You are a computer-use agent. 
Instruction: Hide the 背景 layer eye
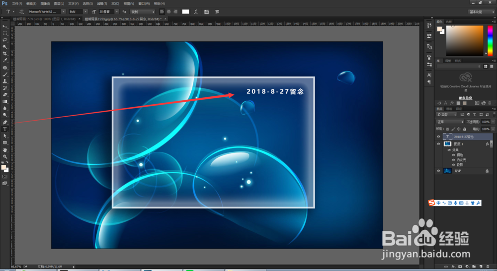(x=438, y=171)
